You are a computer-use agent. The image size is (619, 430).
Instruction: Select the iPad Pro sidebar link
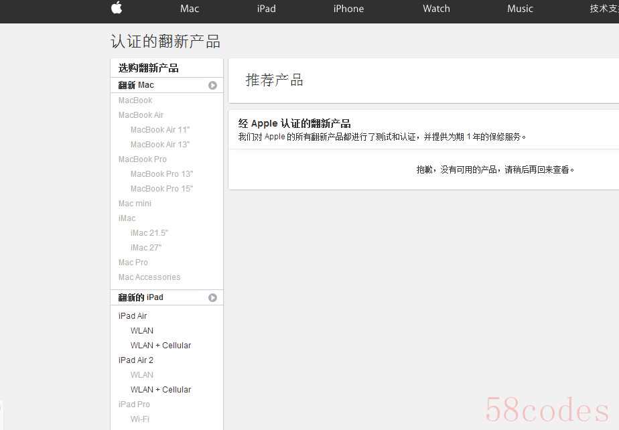[134, 405]
